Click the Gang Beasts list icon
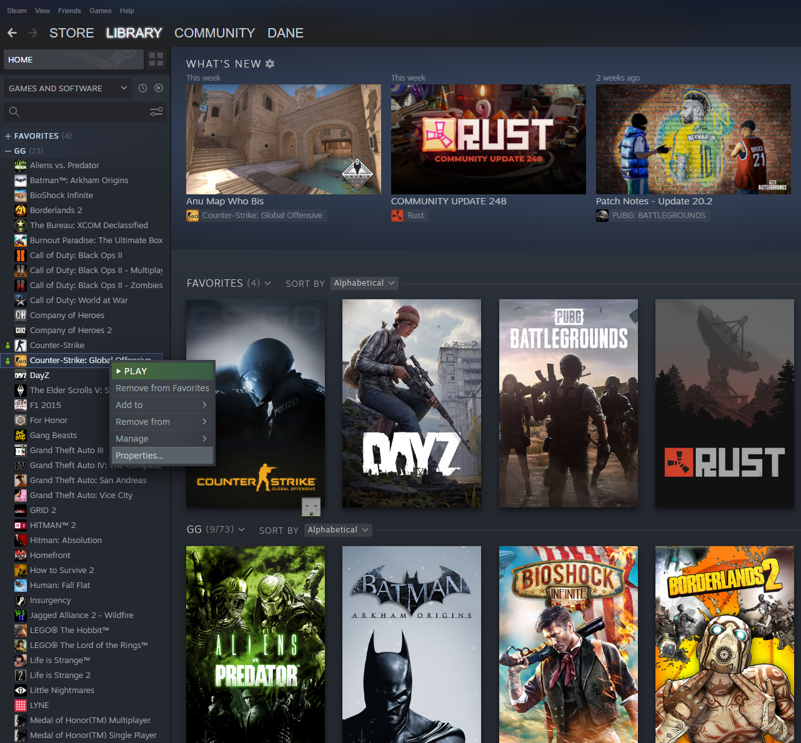This screenshot has width=801, height=743. [21, 435]
